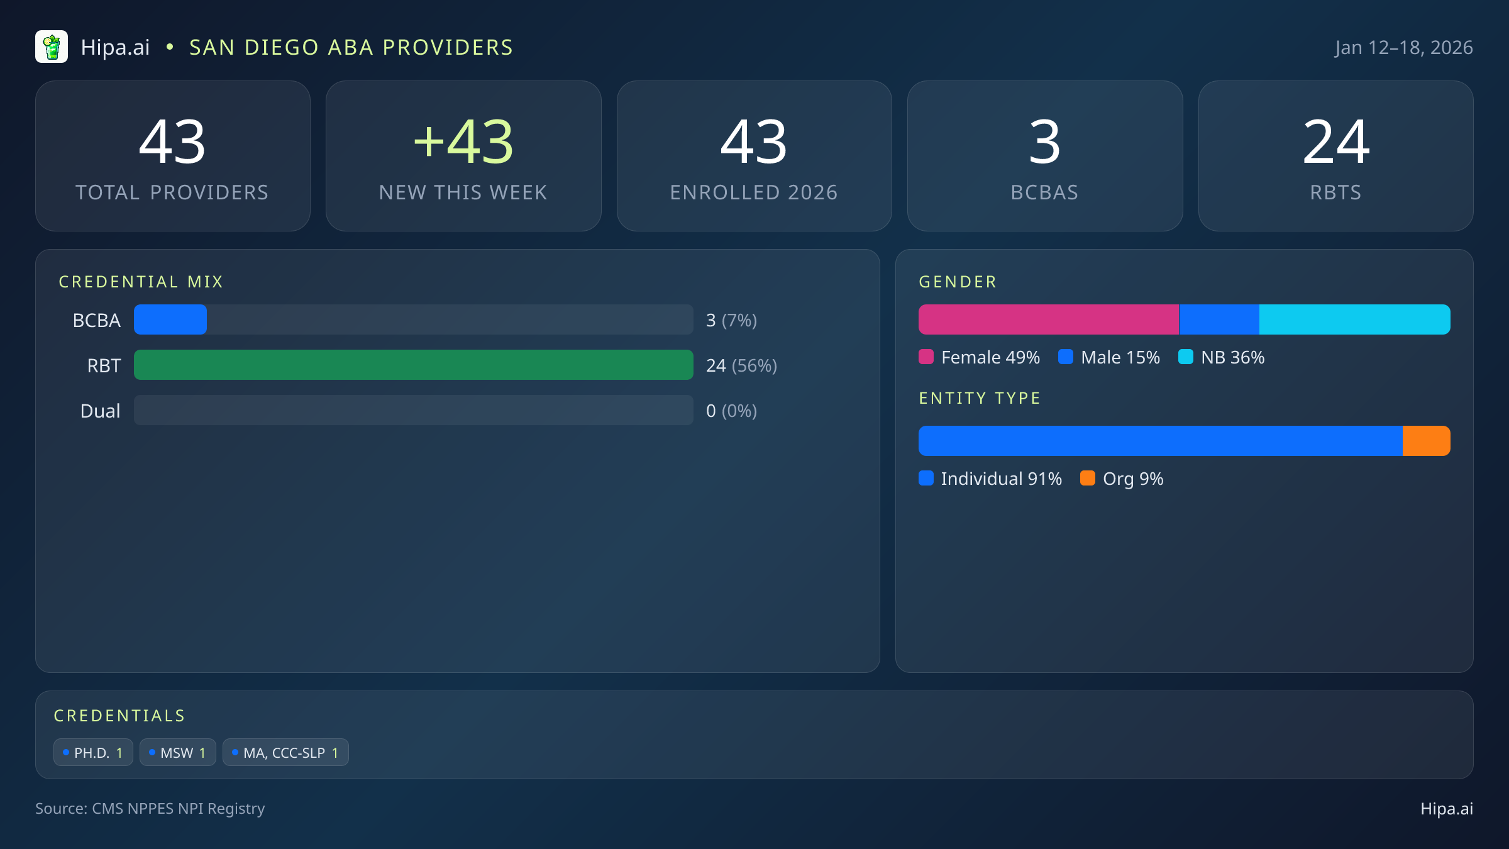Select the Enrolled 2026 stat card
Screen dimensions: 1509x849
tap(754, 155)
